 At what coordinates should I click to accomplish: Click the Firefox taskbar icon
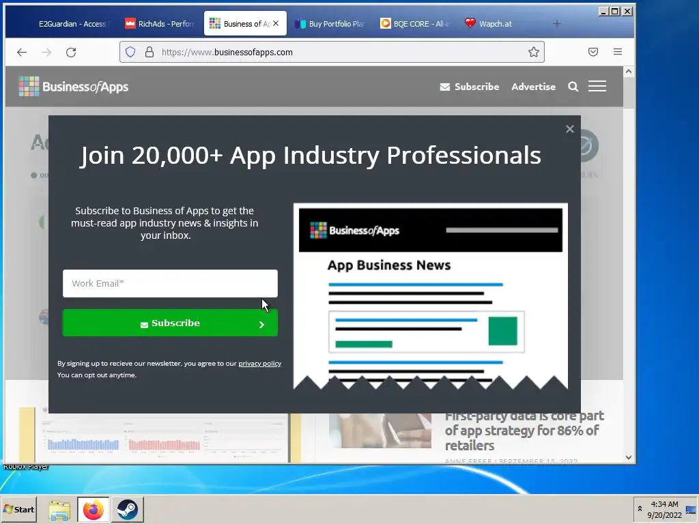click(x=93, y=510)
